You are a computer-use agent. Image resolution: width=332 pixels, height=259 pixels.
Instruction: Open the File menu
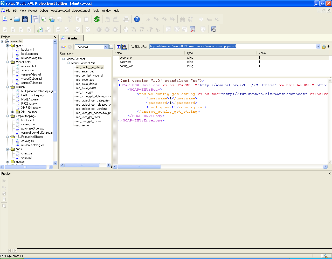(8, 11)
